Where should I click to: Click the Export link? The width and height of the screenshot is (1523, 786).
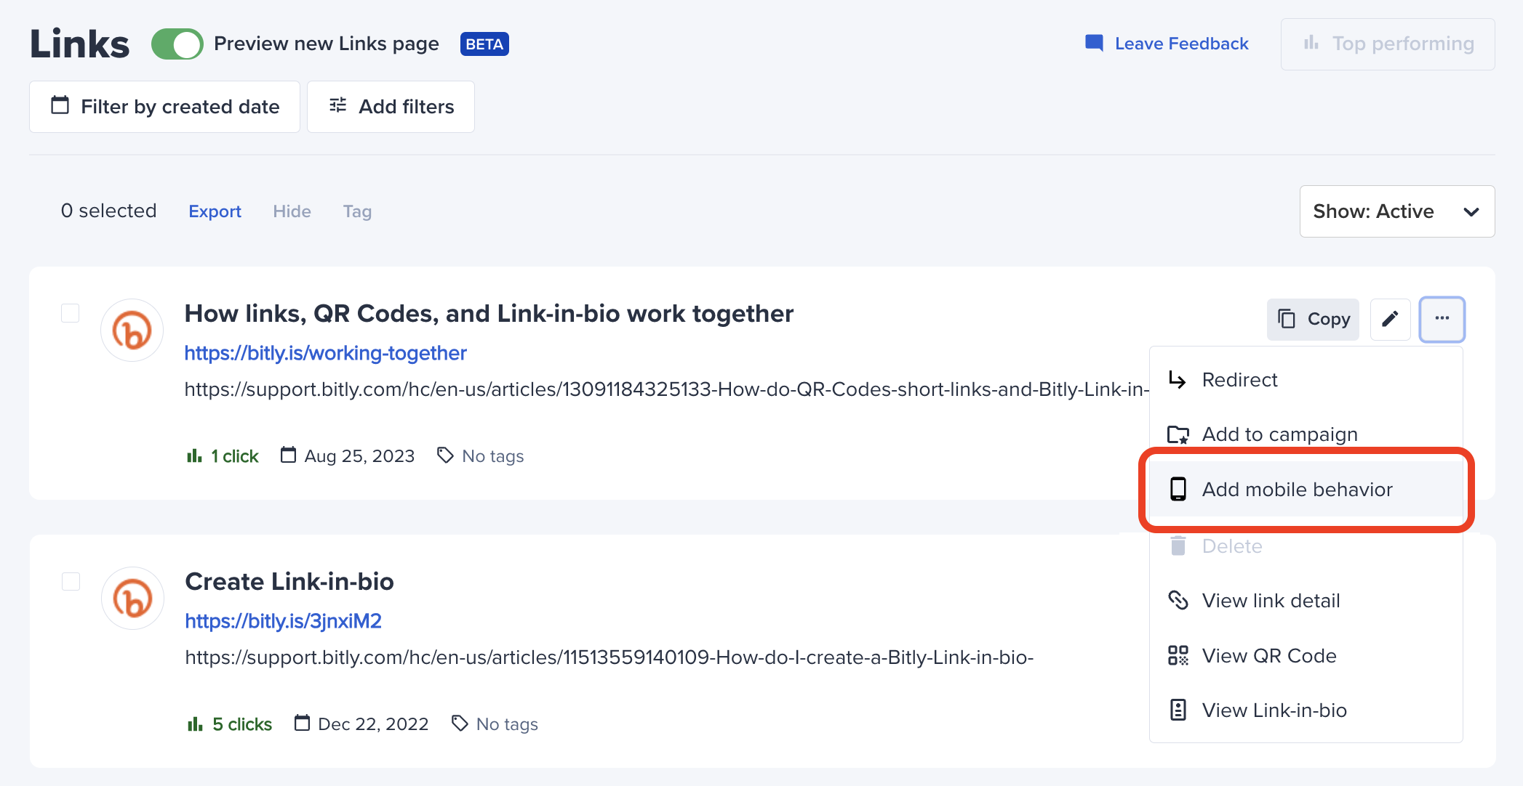coord(215,211)
